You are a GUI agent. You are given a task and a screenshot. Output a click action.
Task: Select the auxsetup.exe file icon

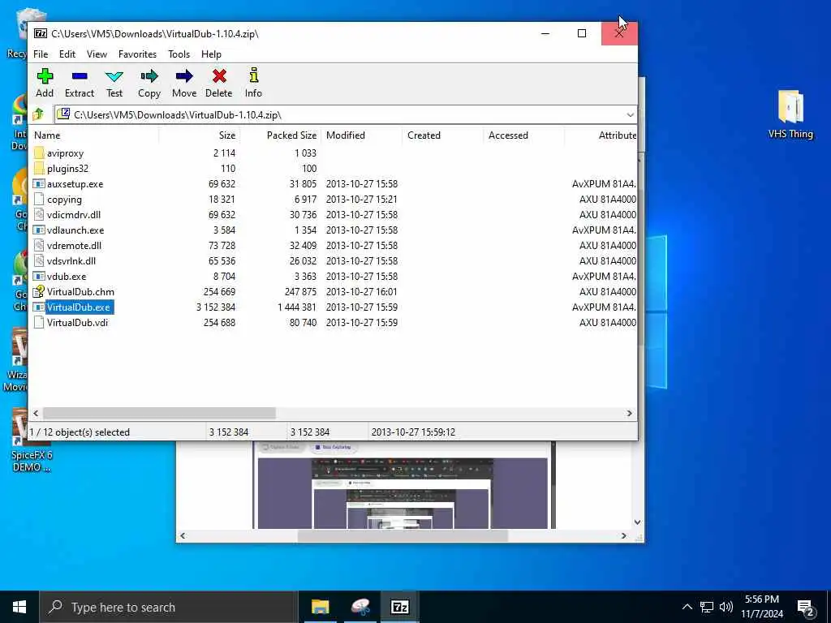tap(39, 184)
